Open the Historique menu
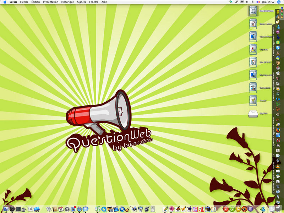Viewport: 284px width, 213px height. [x=67, y=2]
